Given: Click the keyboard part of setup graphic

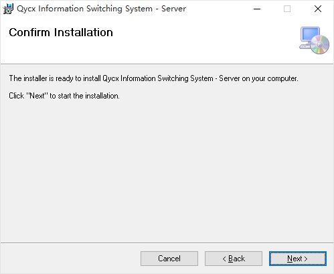Looking at the screenshot, I should [x=305, y=46].
